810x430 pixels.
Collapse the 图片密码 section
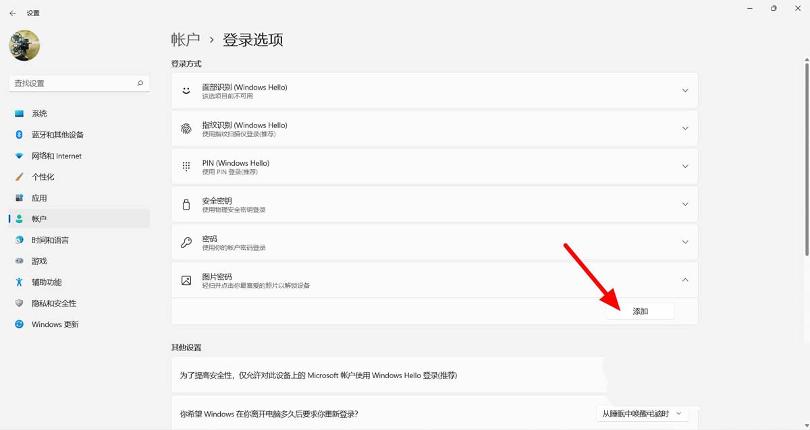(685, 280)
